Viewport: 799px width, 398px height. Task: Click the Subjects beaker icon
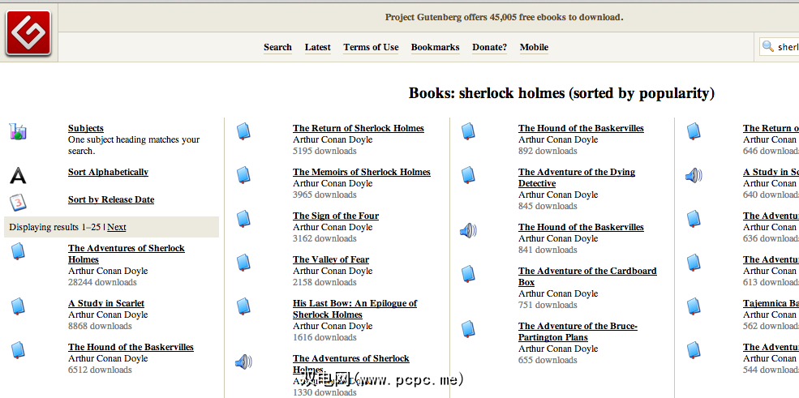(18, 132)
